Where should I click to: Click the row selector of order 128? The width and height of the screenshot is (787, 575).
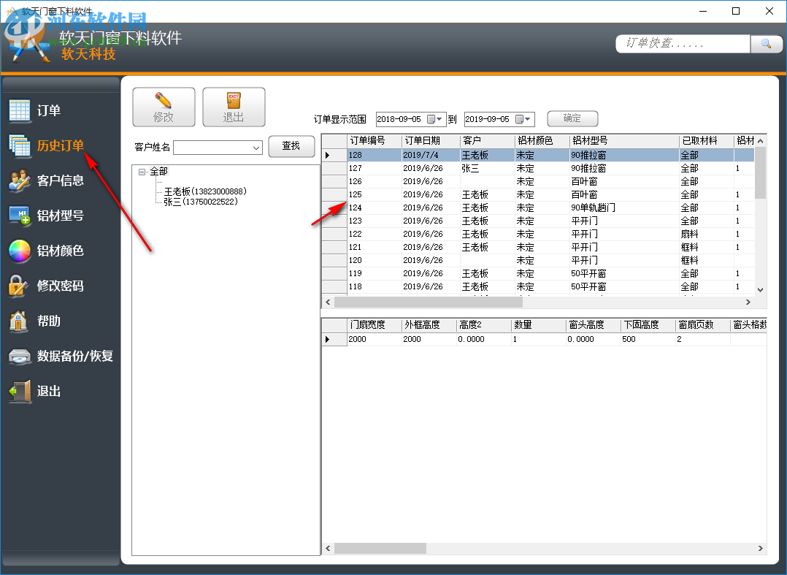click(334, 155)
